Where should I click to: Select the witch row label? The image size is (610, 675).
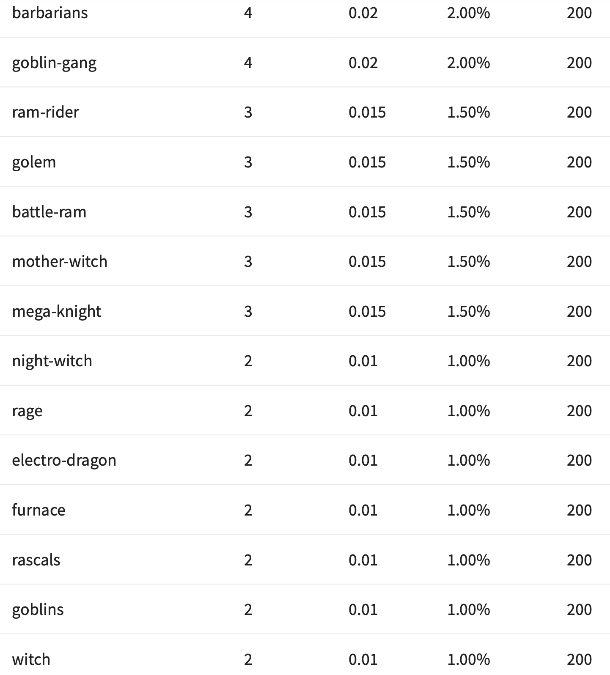pyautogui.click(x=31, y=659)
